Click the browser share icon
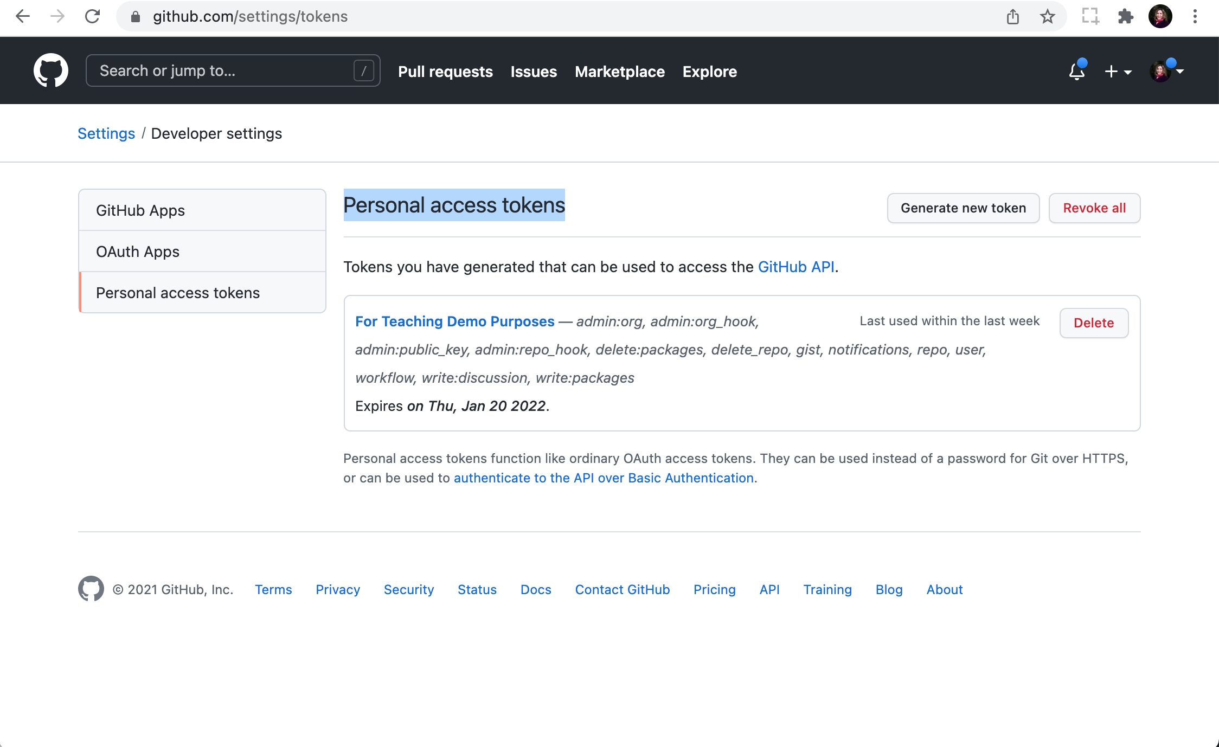 [1012, 16]
